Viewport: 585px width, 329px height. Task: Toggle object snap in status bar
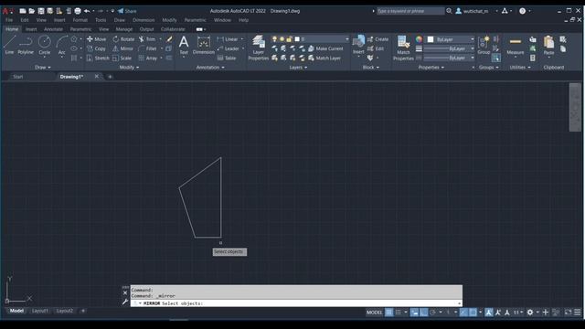tap(473, 313)
